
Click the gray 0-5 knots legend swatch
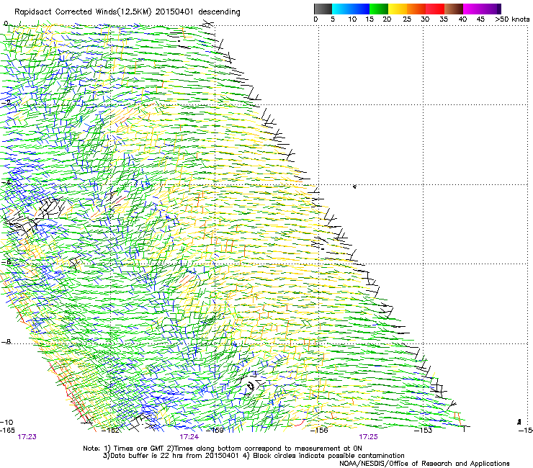coord(323,9)
